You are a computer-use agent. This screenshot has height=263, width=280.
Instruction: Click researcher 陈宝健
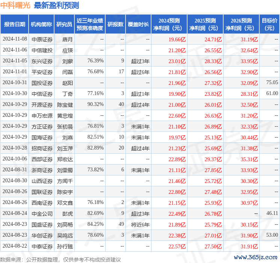coord(65,105)
